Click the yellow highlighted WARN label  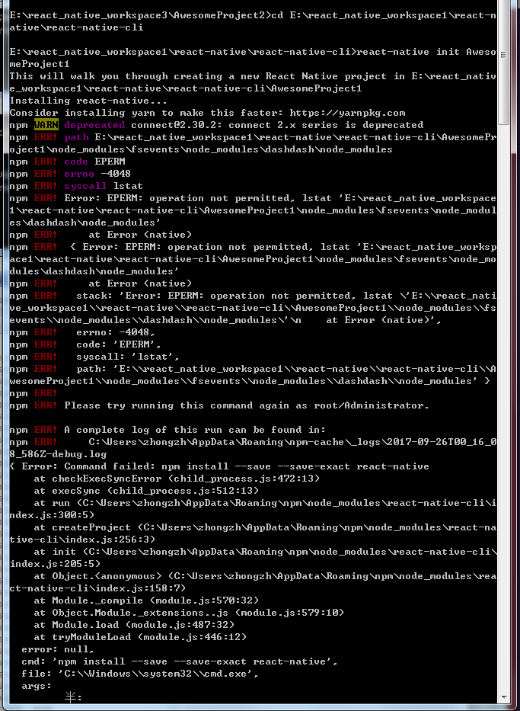tap(46, 125)
